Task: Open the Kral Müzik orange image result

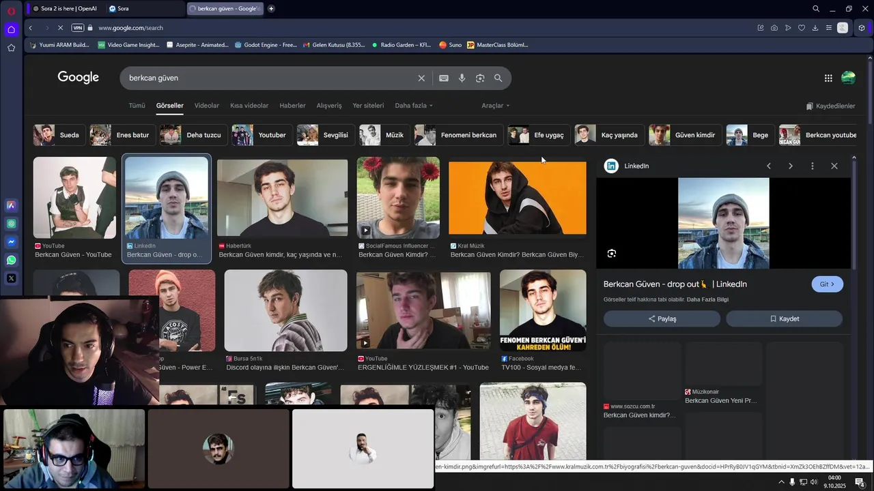Action: (518, 198)
